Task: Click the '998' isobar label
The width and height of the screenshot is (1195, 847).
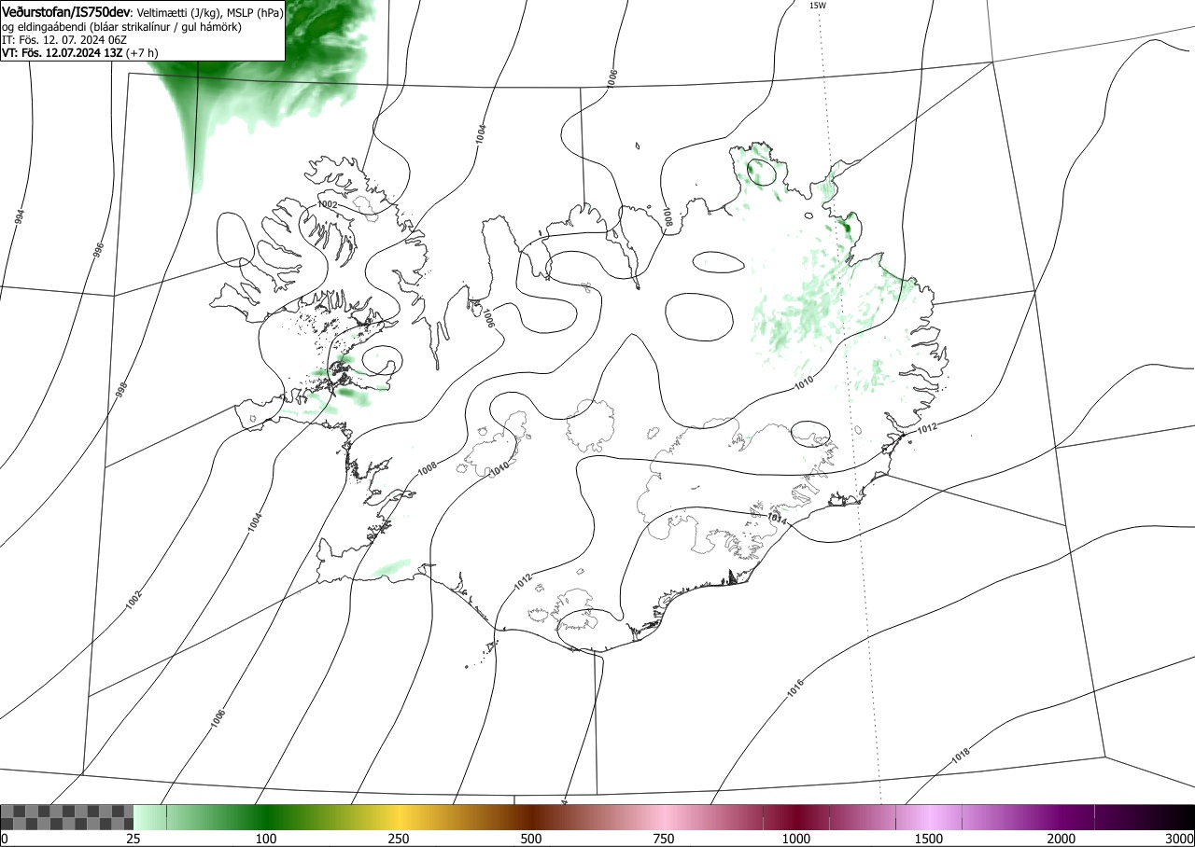Action: click(119, 391)
